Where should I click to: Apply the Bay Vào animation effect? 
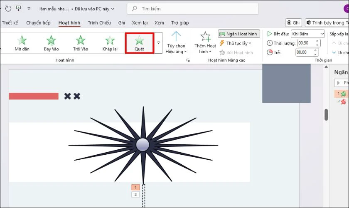pos(51,43)
